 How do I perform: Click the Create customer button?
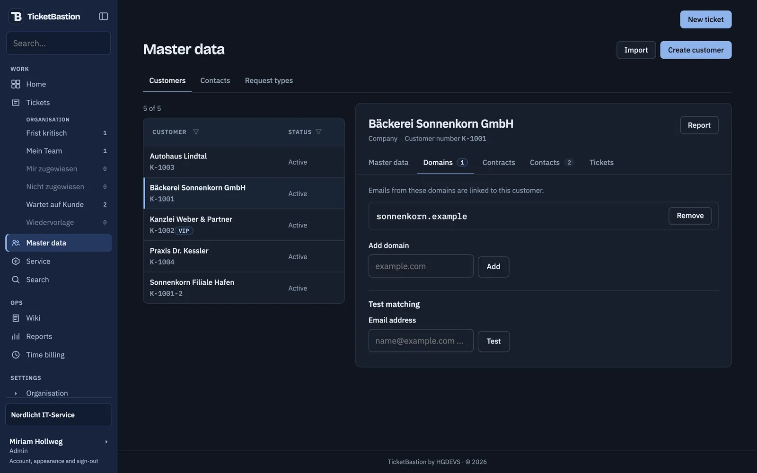point(696,50)
